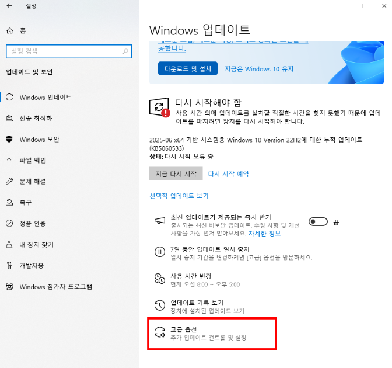
Task: Toggle 최신 업데이트가 제공되는 즉시 받기 switch
Action: coord(318,222)
